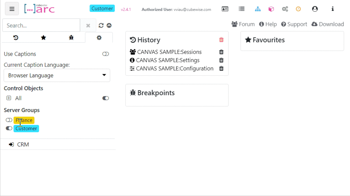Toggle the Use Captions switch
The width and height of the screenshot is (350, 196).
tap(106, 54)
